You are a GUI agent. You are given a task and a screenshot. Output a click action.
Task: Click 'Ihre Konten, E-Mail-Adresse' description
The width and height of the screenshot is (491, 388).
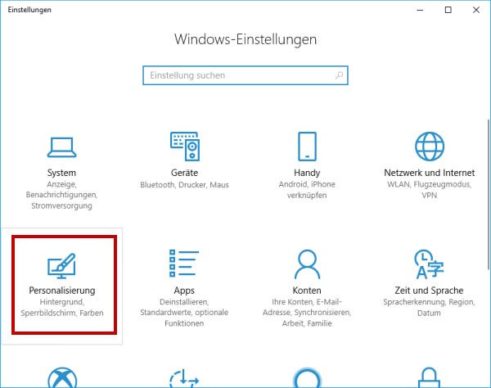point(307,313)
